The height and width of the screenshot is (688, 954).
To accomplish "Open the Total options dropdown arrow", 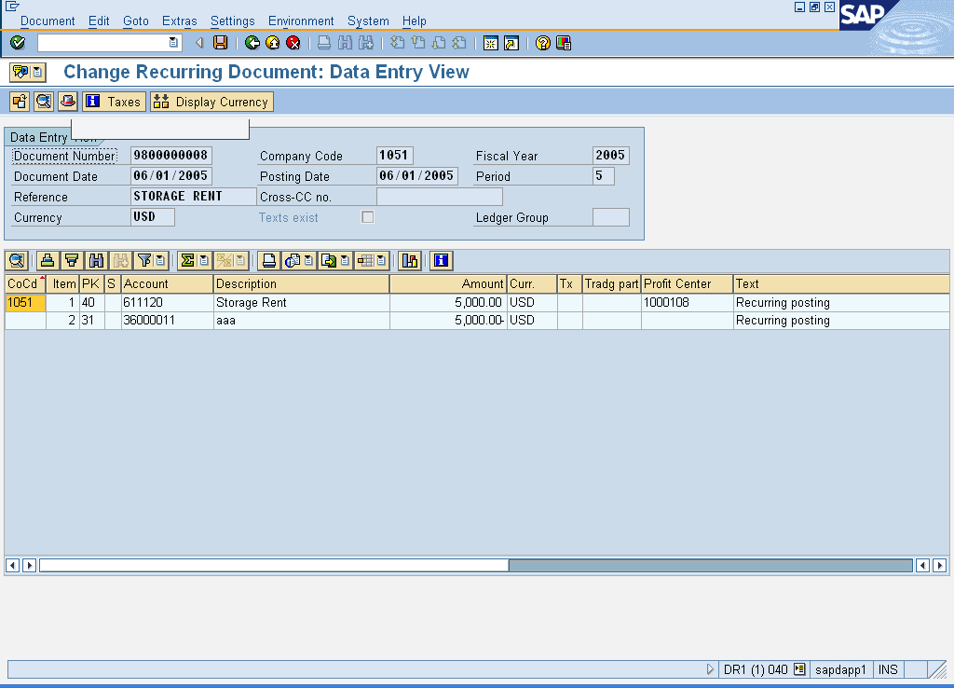I will [204, 261].
